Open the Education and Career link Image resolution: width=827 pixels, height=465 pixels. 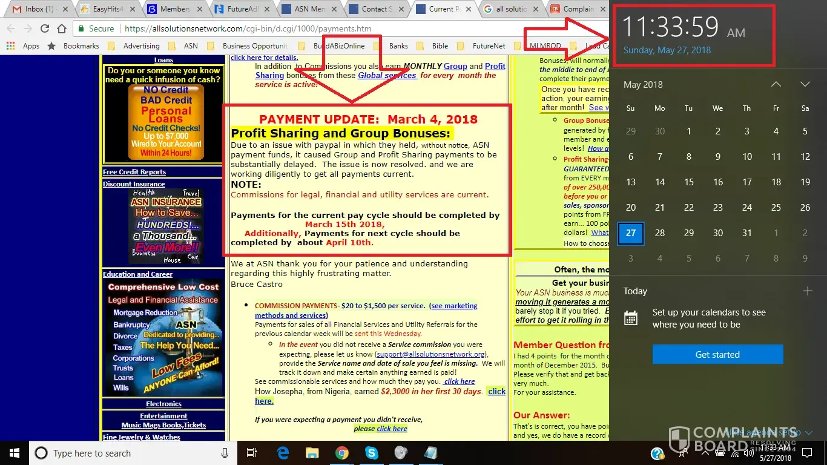[137, 274]
